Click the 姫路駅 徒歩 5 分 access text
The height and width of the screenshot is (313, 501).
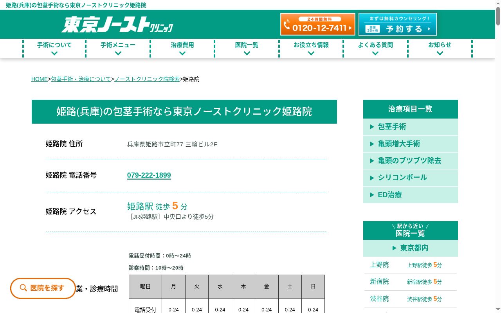click(x=157, y=206)
